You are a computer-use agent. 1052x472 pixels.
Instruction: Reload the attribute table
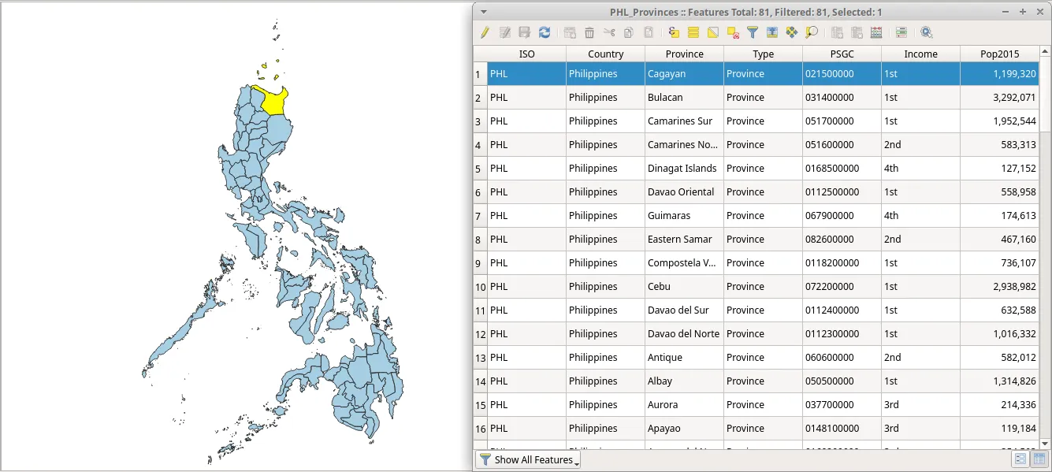(x=545, y=32)
